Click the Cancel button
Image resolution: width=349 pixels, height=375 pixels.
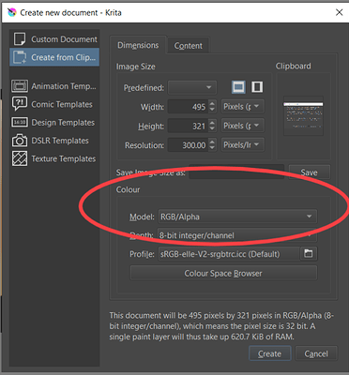(316, 353)
